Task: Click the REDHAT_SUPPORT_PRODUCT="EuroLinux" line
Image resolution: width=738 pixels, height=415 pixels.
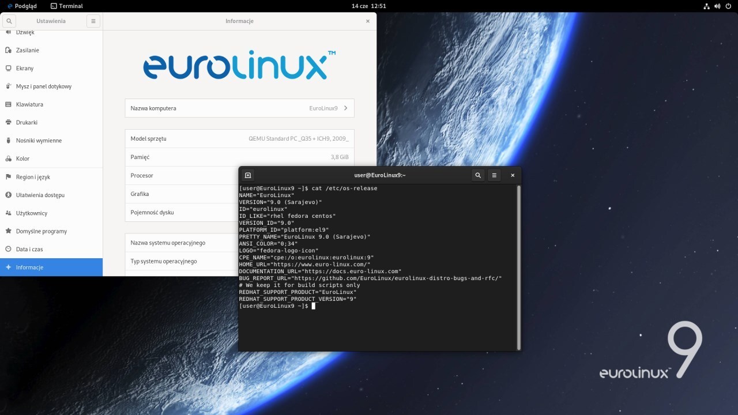Action: tap(298, 292)
